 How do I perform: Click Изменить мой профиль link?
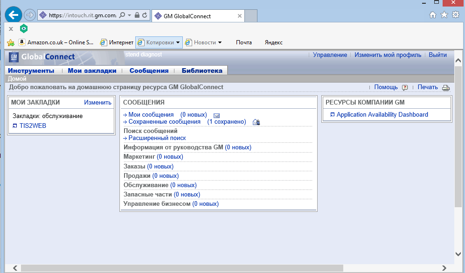pyautogui.click(x=388, y=55)
